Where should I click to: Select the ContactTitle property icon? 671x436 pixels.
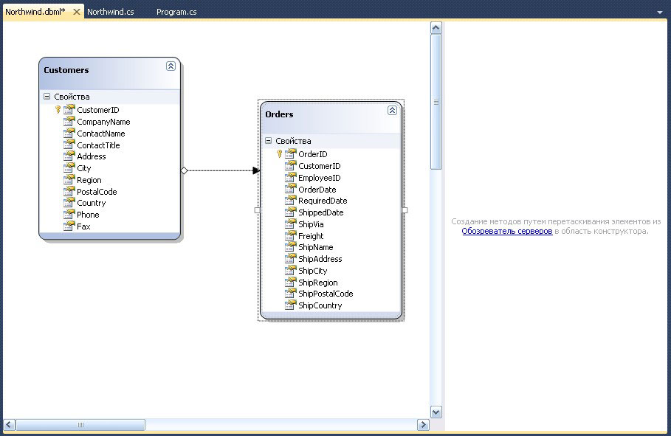pos(69,145)
